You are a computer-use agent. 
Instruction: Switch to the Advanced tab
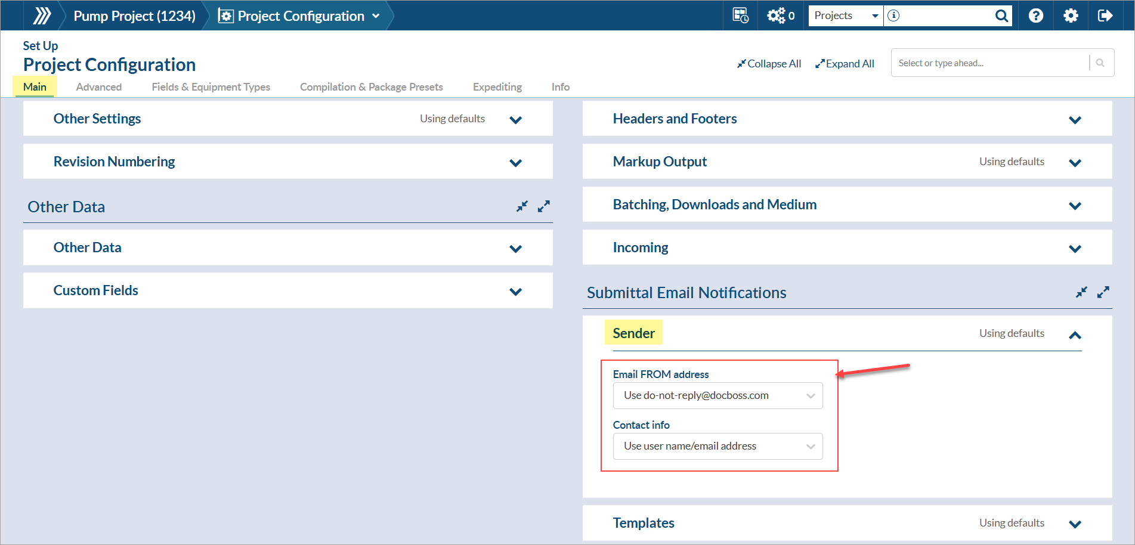point(99,87)
